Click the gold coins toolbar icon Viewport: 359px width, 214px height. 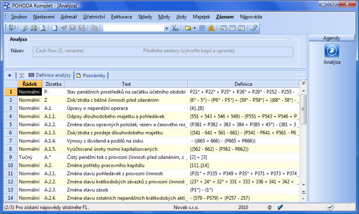[211, 28]
